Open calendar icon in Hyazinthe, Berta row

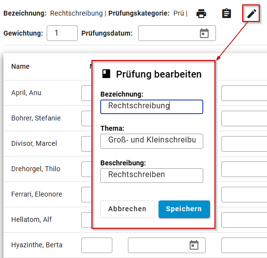pos(194,245)
